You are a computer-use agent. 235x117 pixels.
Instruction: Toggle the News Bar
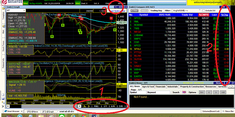pos(228,111)
